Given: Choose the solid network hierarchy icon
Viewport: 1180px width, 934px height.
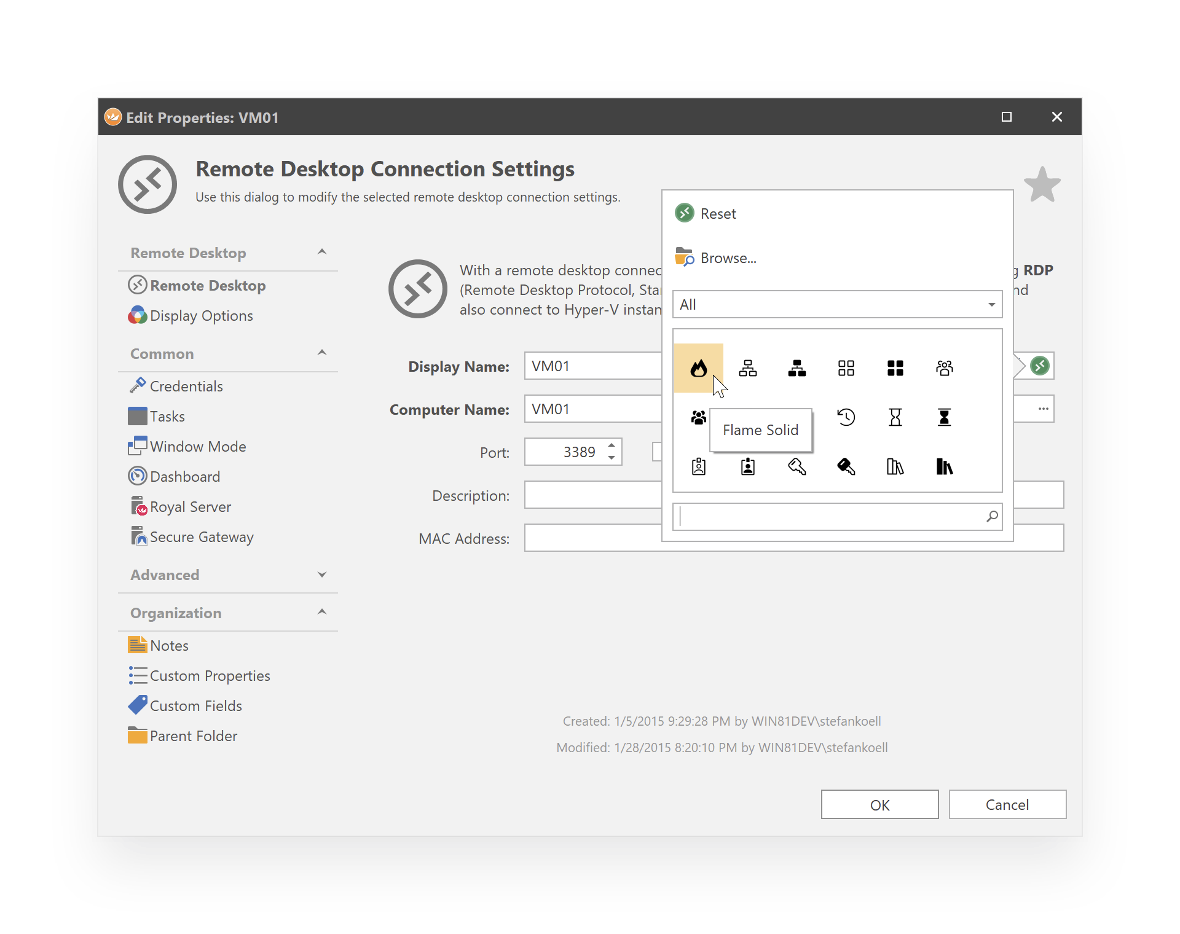Looking at the screenshot, I should pos(796,368).
